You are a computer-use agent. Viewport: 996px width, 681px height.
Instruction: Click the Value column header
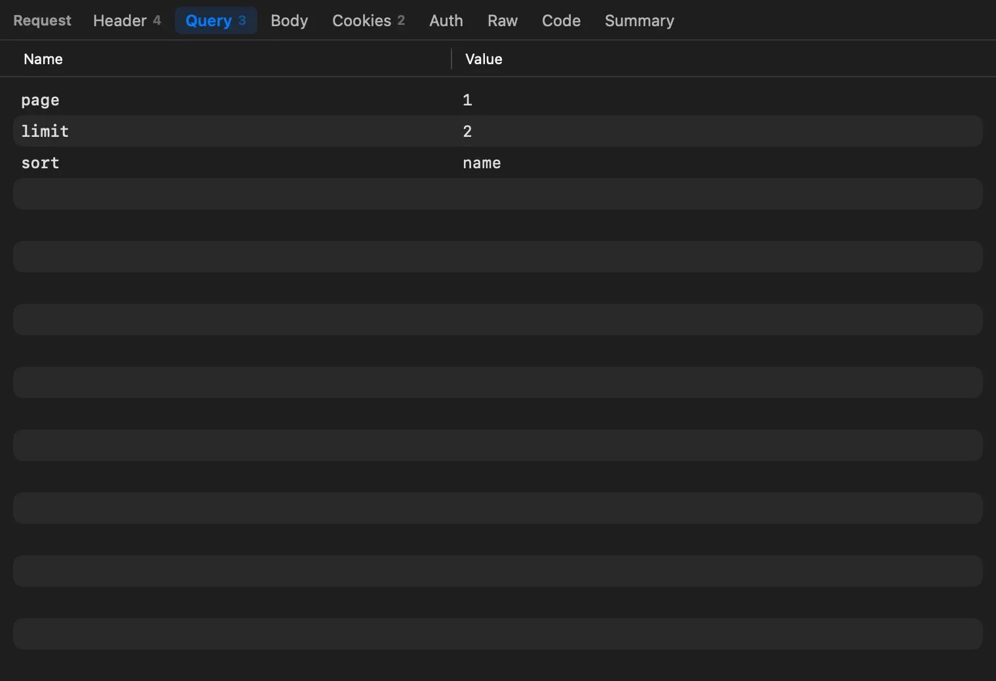click(x=484, y=59)
